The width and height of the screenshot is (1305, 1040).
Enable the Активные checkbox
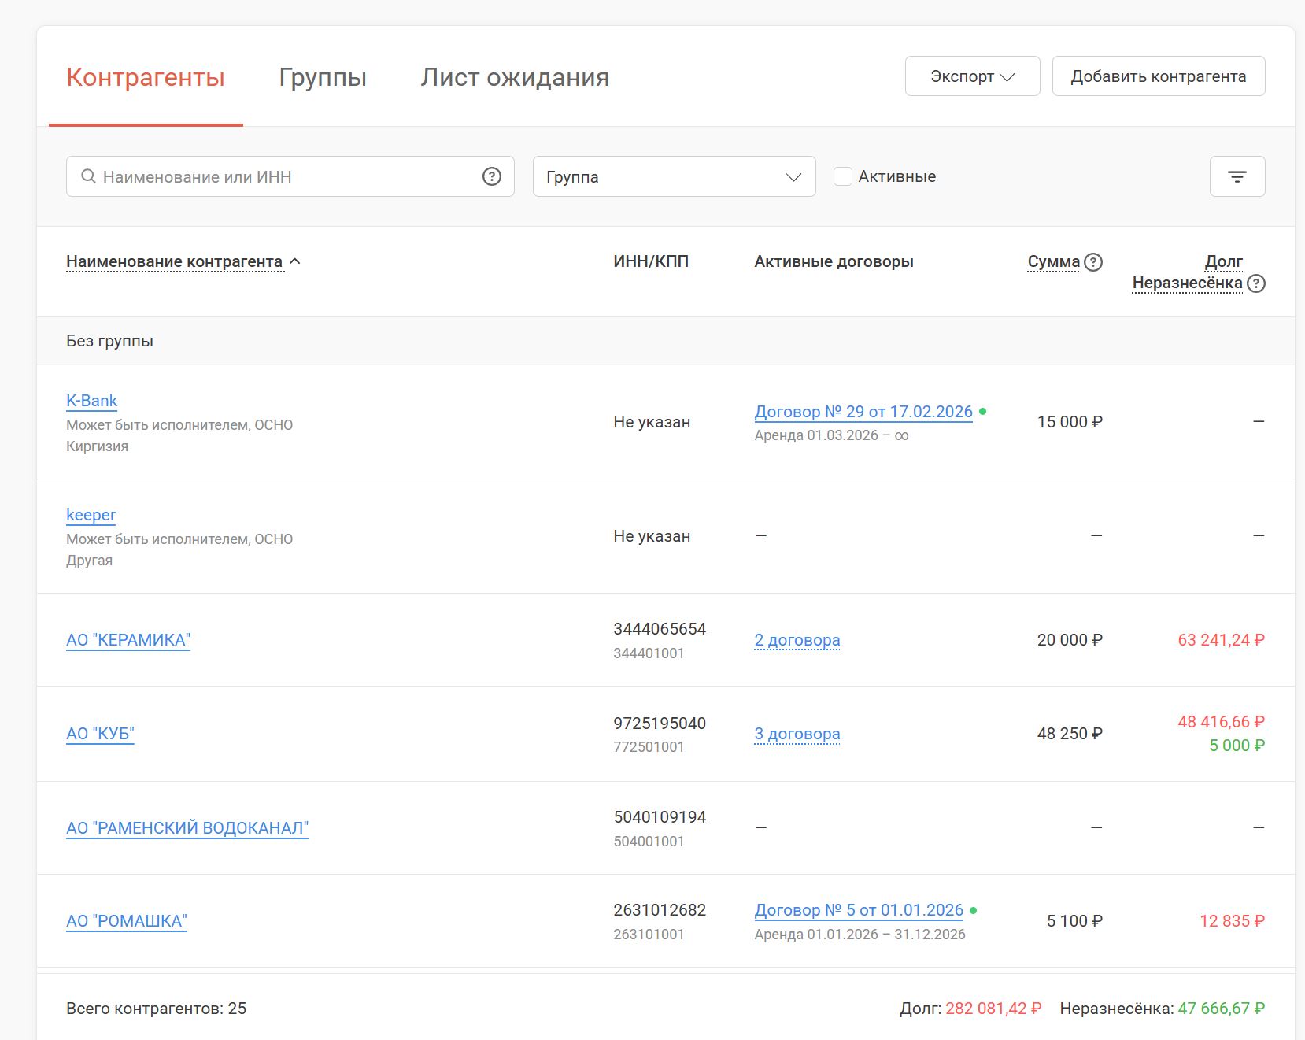click(842, 176)
